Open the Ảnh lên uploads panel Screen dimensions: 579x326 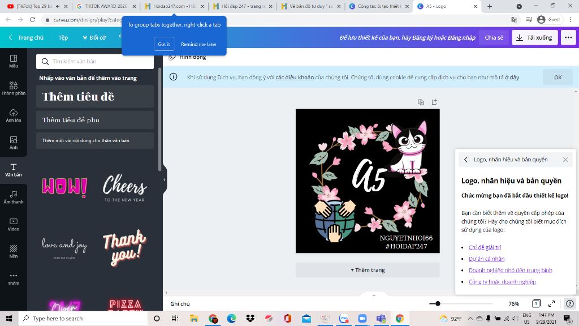[x=14, y=115]
